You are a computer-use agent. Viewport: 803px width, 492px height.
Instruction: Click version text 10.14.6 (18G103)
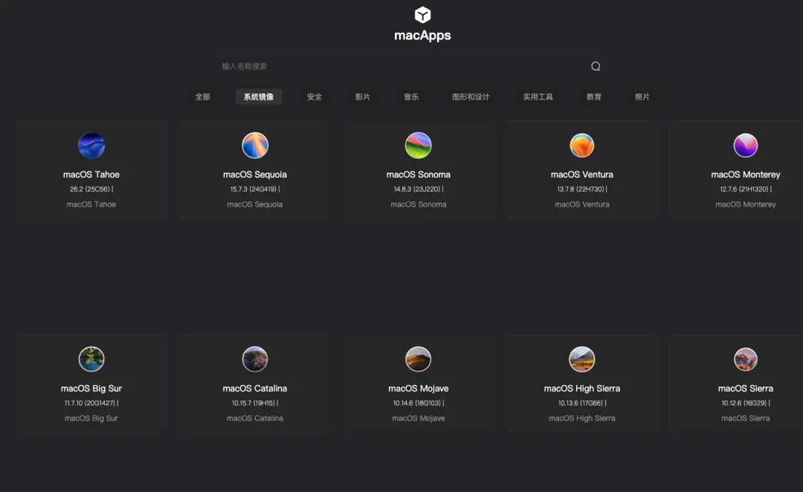click(x=417, y=403)
